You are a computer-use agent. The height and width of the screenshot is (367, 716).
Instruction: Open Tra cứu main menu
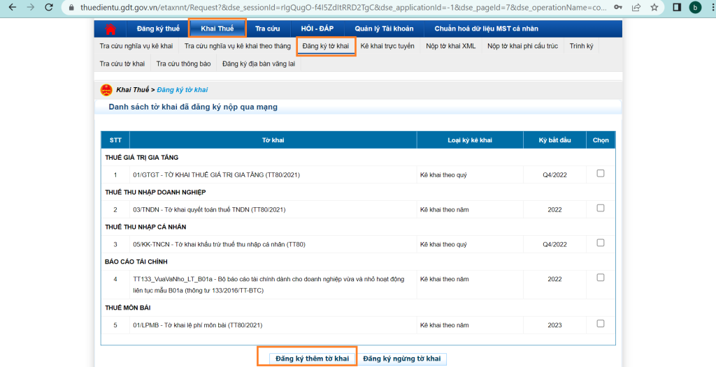tap(268, 29)
